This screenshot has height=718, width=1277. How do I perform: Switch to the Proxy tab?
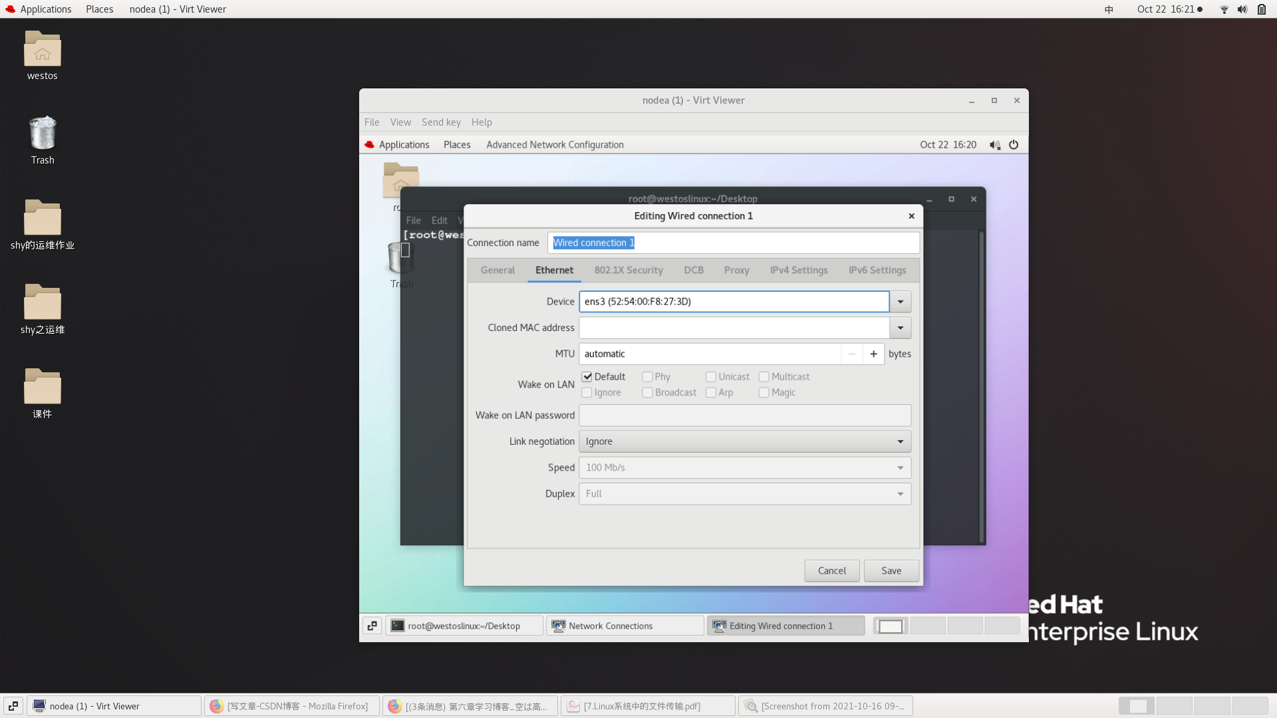[x=736, y=271]
